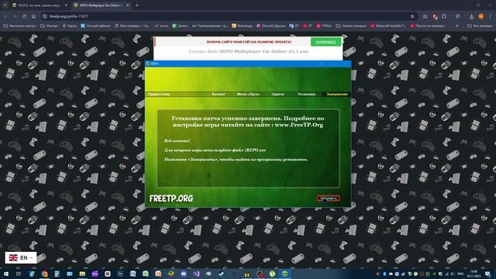The image size is (496, 279).
Task: Open the Chrome extensions puzzle icon
Action: click(x=444, y=16)
